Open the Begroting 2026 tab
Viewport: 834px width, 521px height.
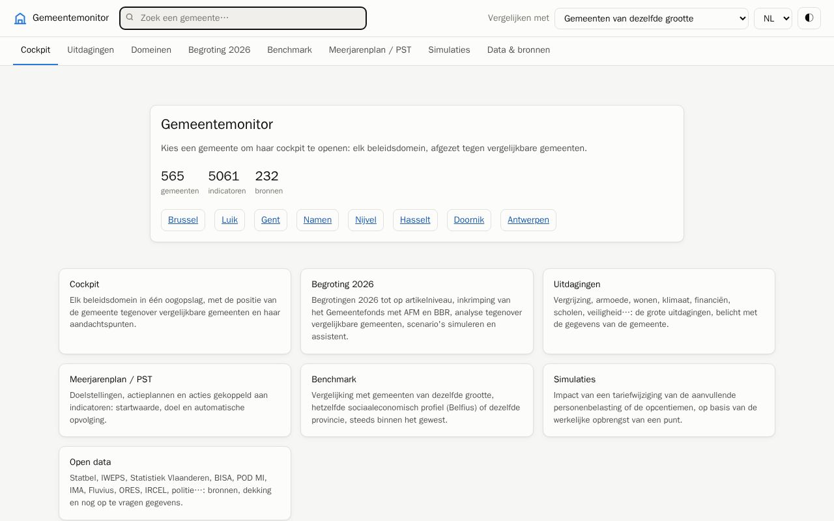click(x=219, y=50)
